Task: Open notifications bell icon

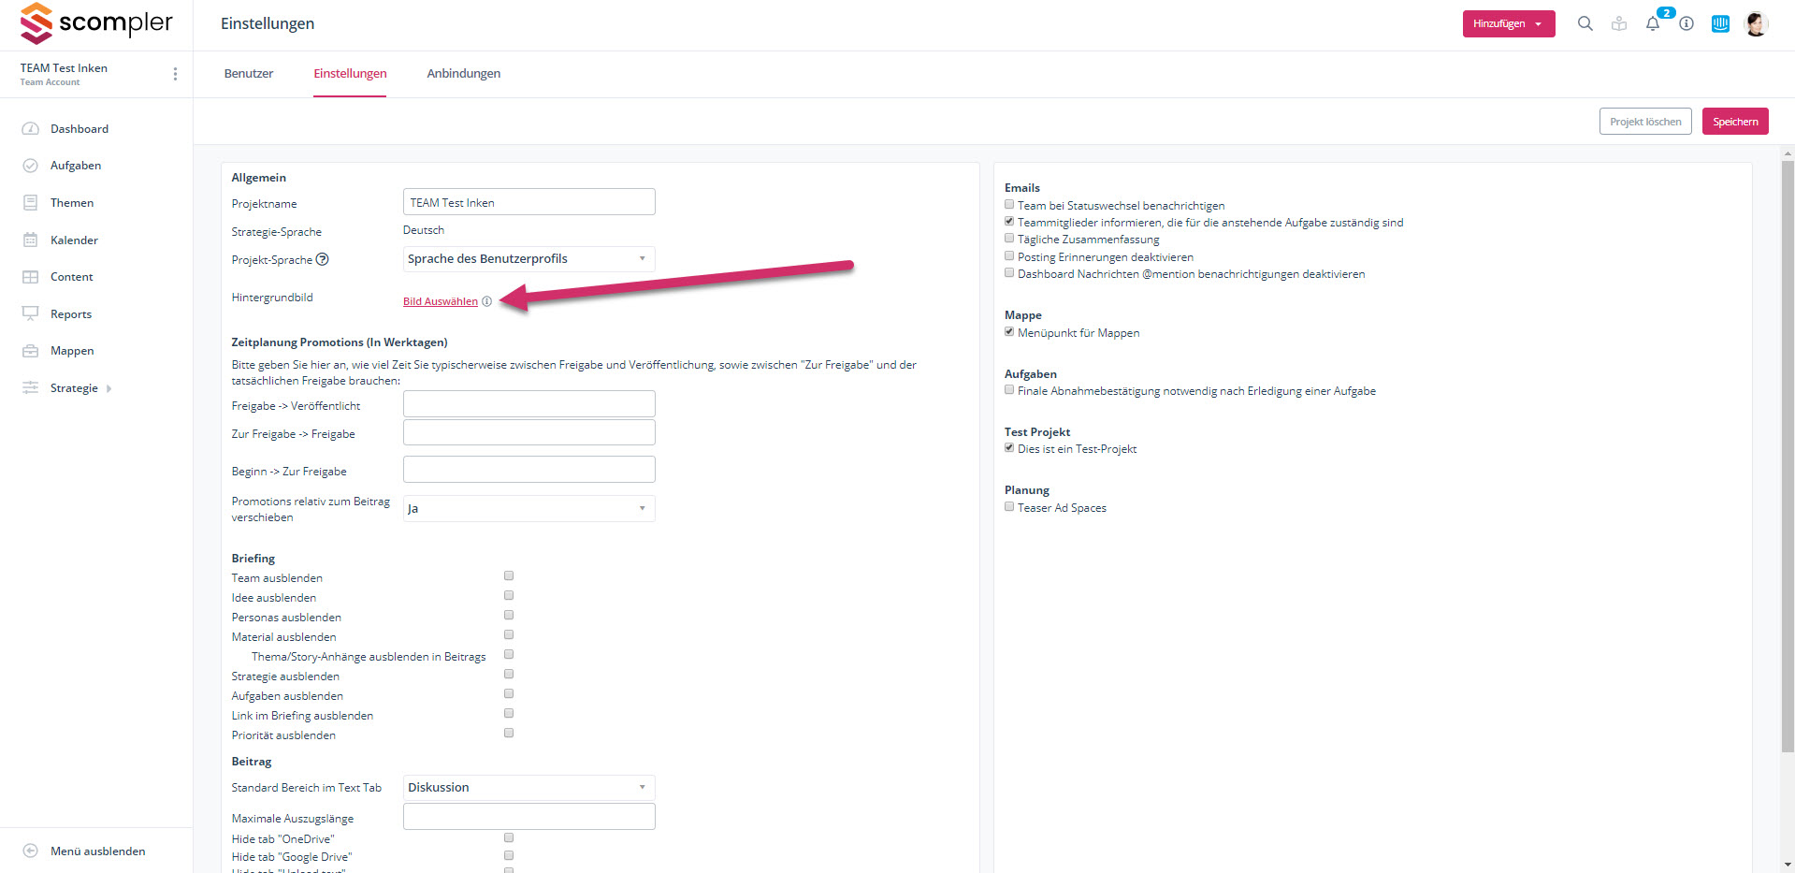Action: coord(1653,24)
